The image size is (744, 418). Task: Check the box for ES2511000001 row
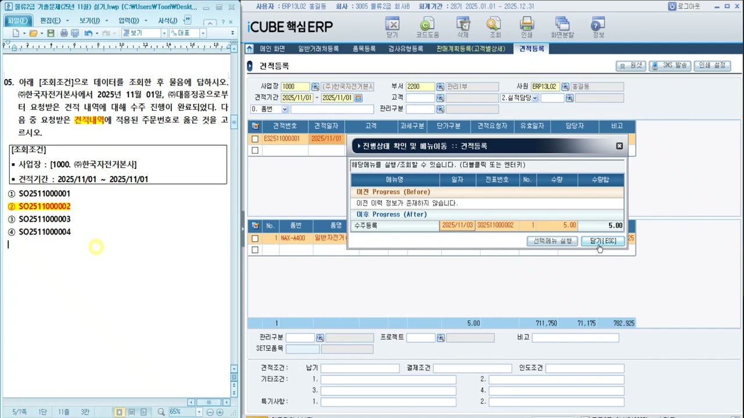click(x=255, y=139)
